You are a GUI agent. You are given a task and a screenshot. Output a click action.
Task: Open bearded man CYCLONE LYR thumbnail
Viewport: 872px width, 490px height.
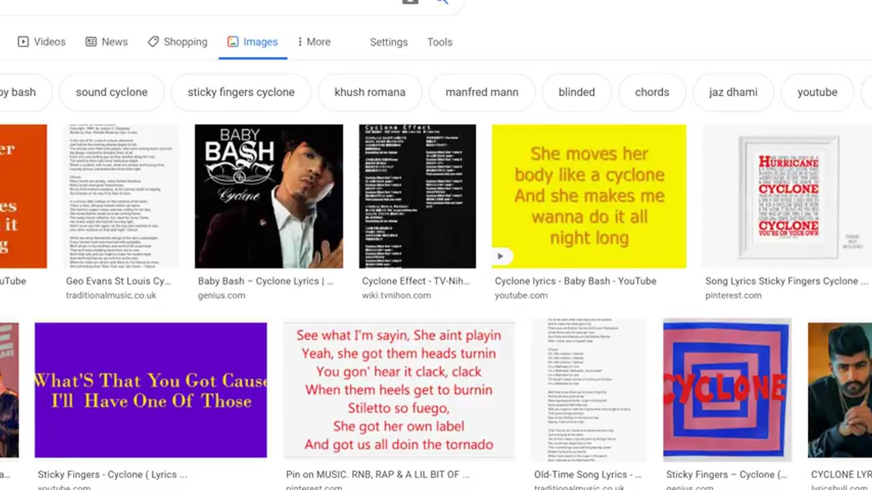point(840,390)
